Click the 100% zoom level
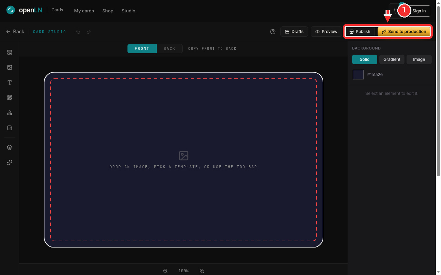Image resolution: width=441 pixels, height=275 pixels. (184, 271)
